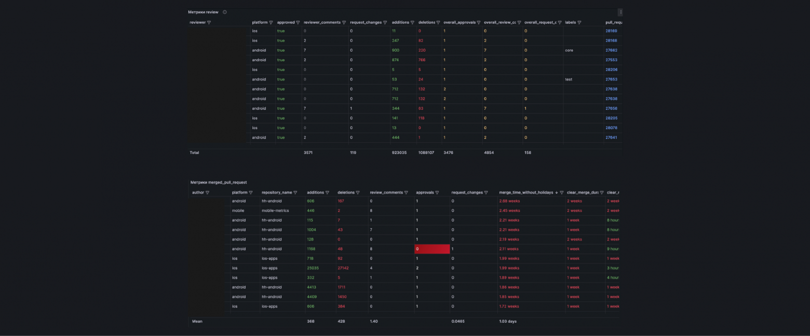Click the approvals column filter icon
The width and height of the screenshot is (810, 336).
click(437, 192)
